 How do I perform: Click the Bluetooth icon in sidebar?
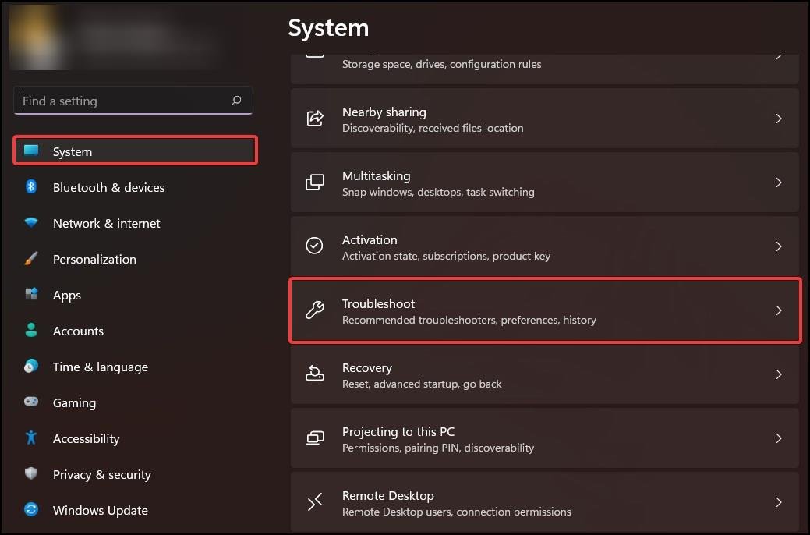coord(31,187)
